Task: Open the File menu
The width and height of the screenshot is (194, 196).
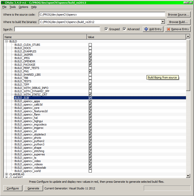Action: 4,7
